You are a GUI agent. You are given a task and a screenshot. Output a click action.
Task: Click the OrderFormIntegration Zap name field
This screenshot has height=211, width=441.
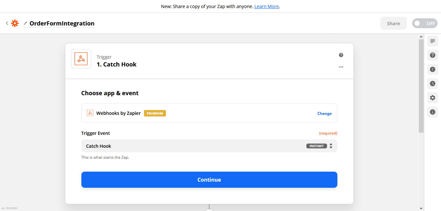[x=62, y=23]
